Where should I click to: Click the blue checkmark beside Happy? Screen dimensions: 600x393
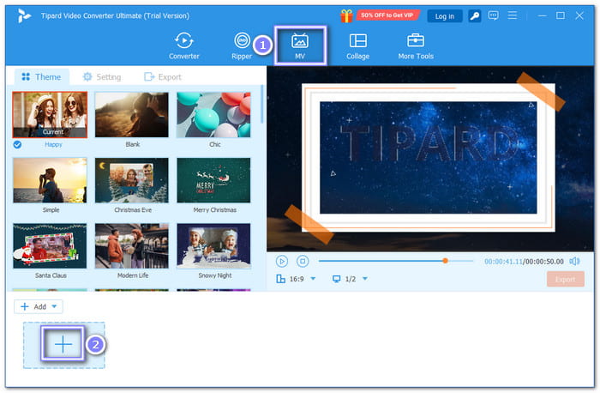coord(17,144)
